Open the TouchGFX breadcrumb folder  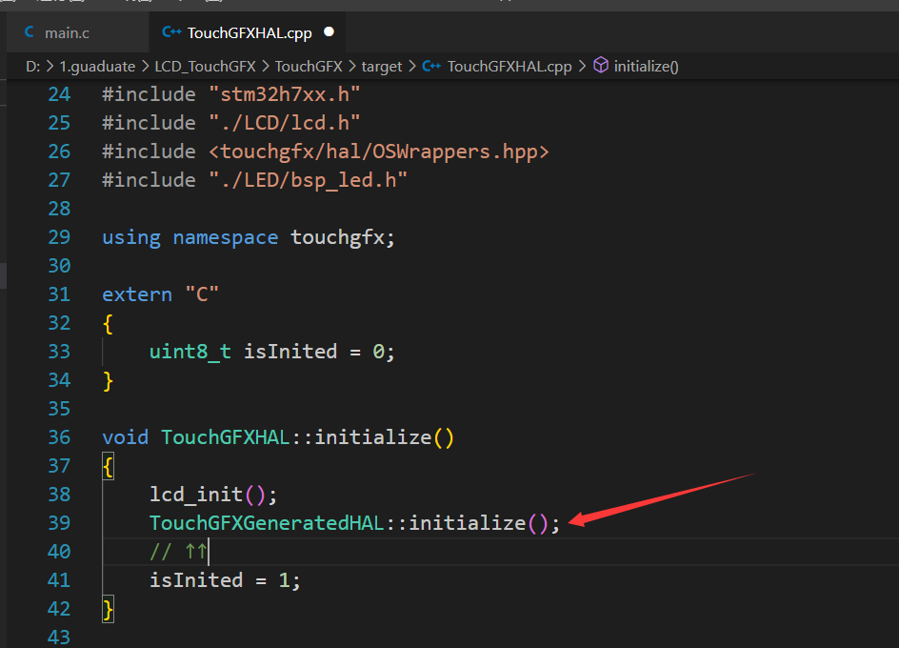point(309,67)
